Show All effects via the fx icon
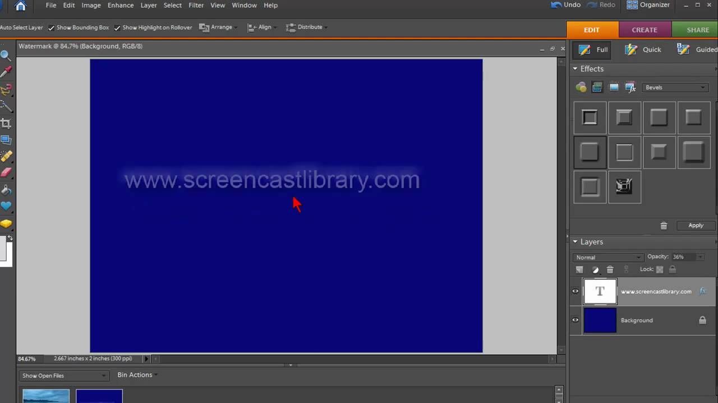This screenshot has width=718, height=403. 630,87
